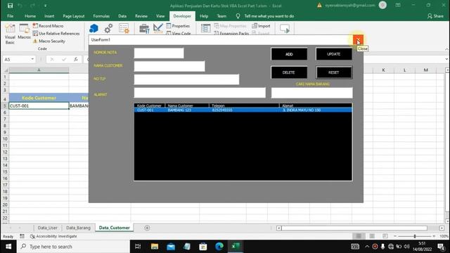Viewport: 450px width, 253px height.
Task: Open the File menu
Action: click(x=11, y=16)
